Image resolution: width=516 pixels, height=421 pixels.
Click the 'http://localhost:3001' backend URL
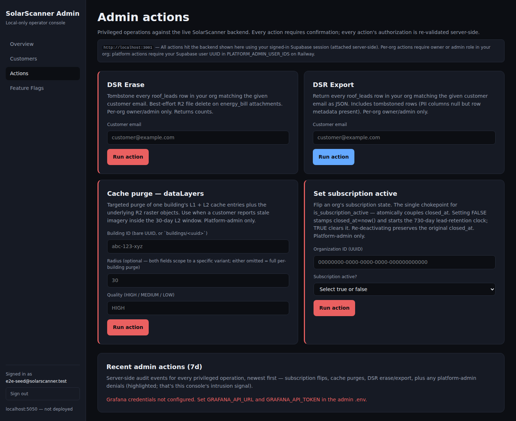(x=128, y=47)
